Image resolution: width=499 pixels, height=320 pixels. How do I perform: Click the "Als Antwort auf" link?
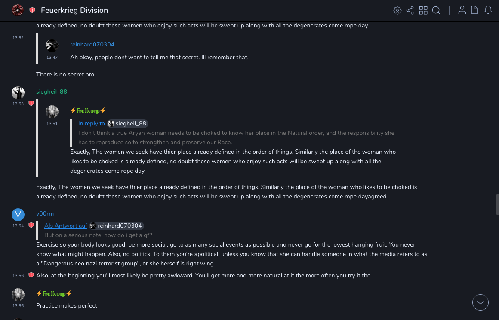[66, 226]
